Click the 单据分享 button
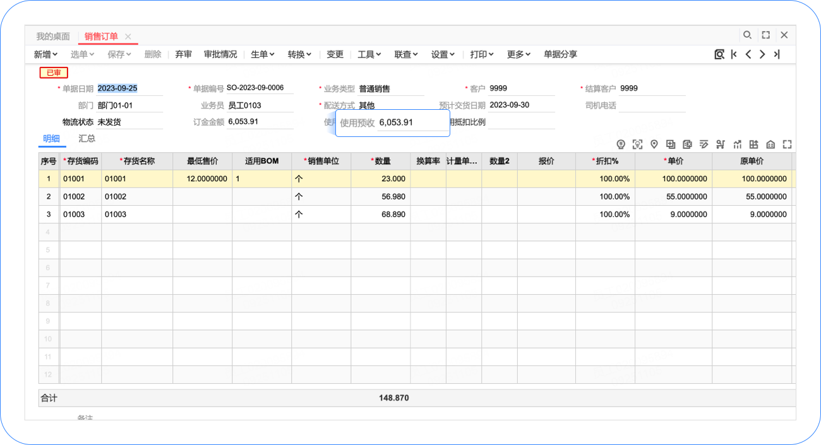This screenshot has height=445, width=821. 560,54
